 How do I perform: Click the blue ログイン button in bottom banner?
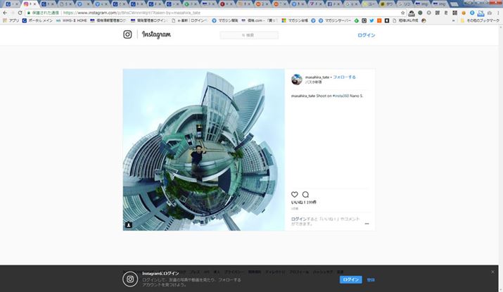click(x=350, y=279)
